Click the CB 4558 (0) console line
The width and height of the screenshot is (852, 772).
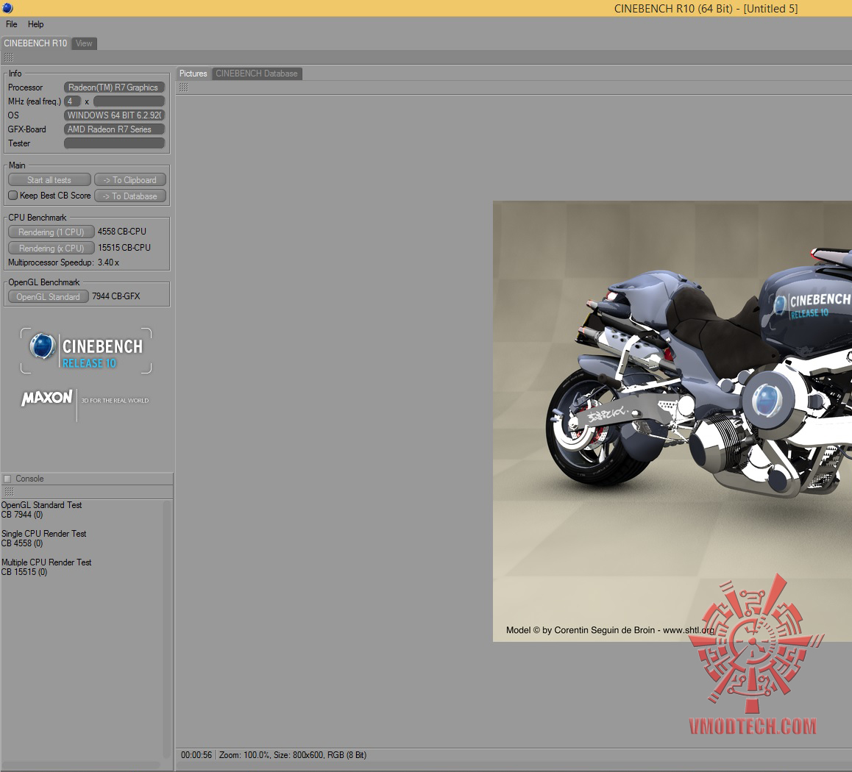[22, 543]
